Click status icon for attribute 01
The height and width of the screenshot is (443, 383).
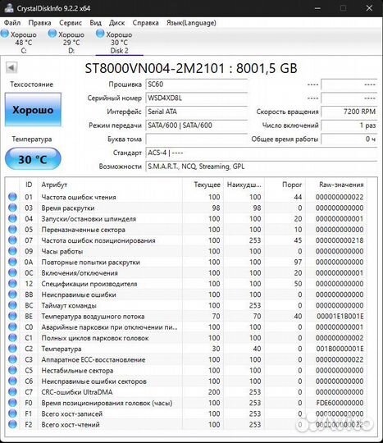12,197
